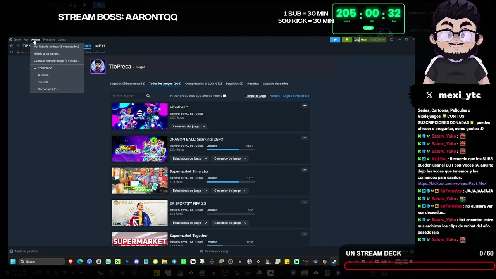Launch Brave browser from the taskbar
The height and width of the screenshot is (279, 496).
[x=71, y=262]
